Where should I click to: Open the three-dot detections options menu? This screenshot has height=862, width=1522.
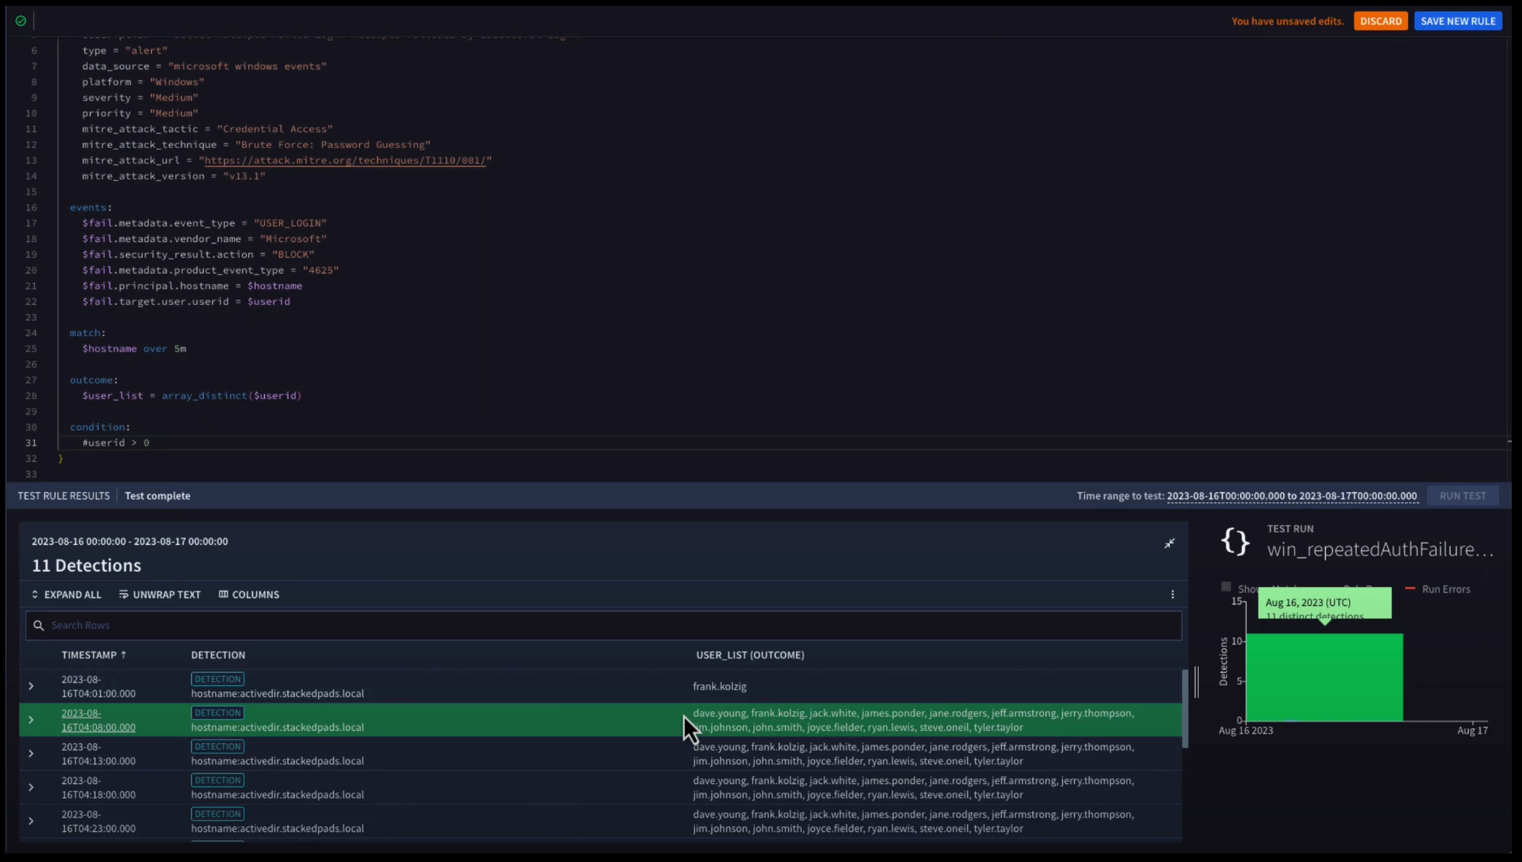tap(1172, 594)
